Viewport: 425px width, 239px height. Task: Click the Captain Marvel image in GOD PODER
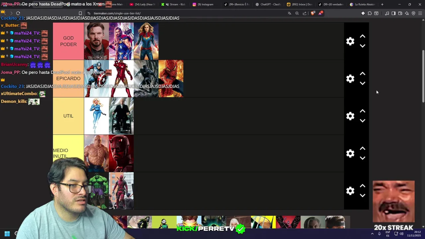point(146,41)
